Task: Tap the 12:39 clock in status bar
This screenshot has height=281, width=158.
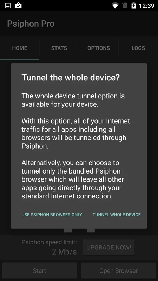Action: pyautogui.click(x=146, y=6)
